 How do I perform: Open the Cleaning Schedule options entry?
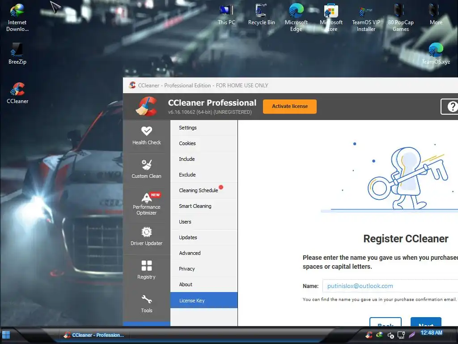[x=204, y=190]
